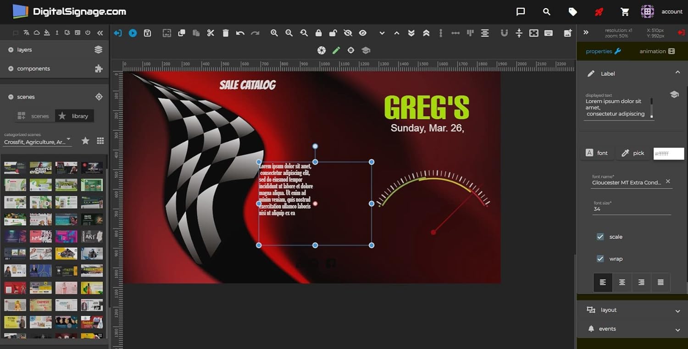Click the font button
This screenshot has height=349, width=688.
coord(597,153)
